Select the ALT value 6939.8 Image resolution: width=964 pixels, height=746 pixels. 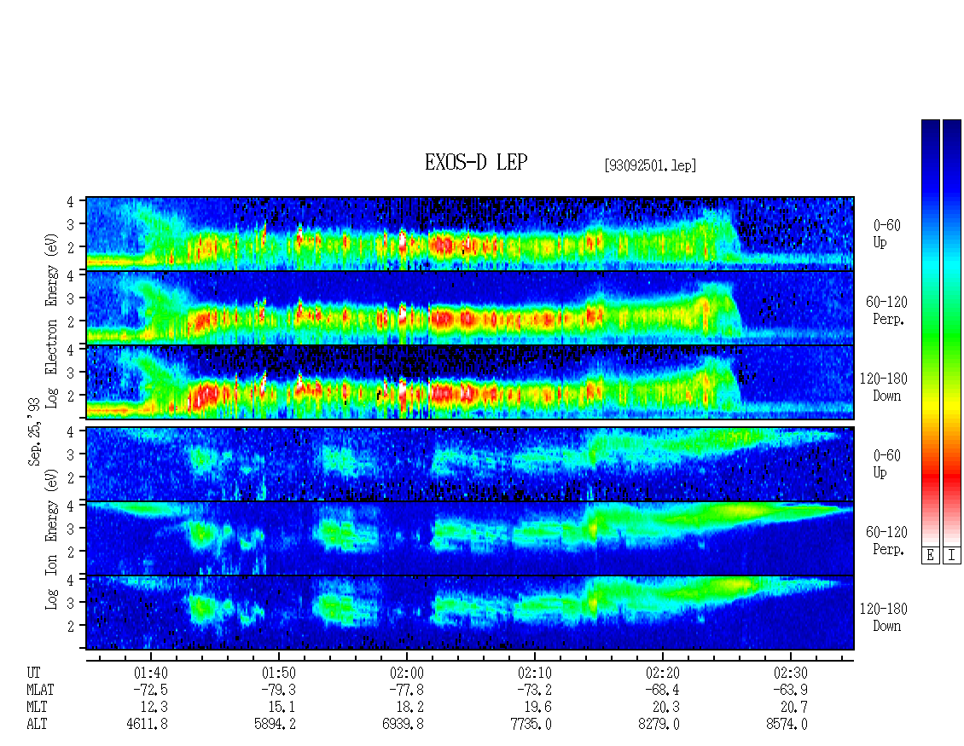tap(403, 725)
